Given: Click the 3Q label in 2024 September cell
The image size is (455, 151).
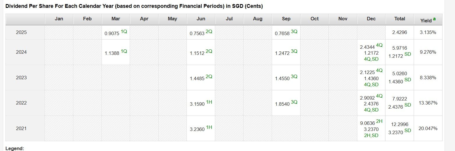Looking at the screenshot, I should tap(294, 51).
